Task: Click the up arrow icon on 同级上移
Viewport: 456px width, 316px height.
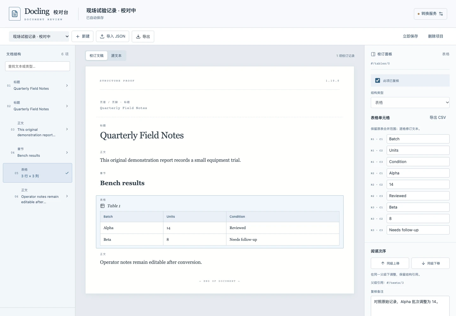Action: [383, 263]
